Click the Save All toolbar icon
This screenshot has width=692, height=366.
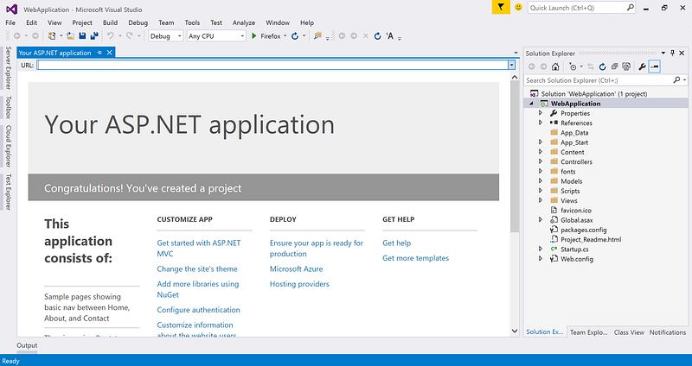point(94,36)
